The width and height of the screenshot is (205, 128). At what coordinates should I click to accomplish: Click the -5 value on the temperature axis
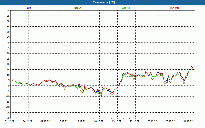(8, 91)
